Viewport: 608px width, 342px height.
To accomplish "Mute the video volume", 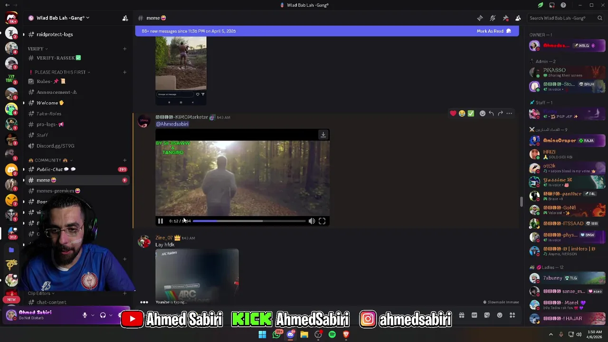I will (312, 221).
